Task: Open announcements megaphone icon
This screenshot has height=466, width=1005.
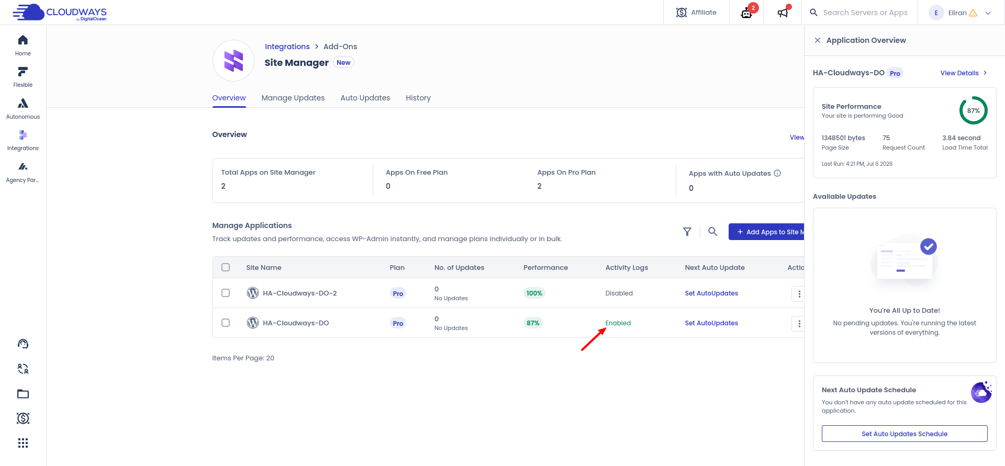Action: (783, 13)
